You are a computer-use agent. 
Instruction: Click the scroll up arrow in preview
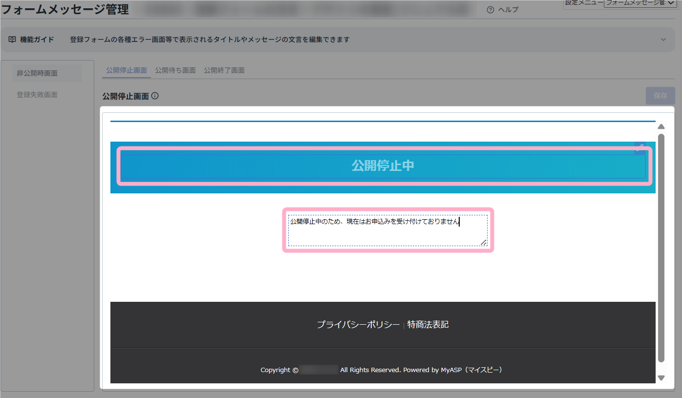pos(661,126)
